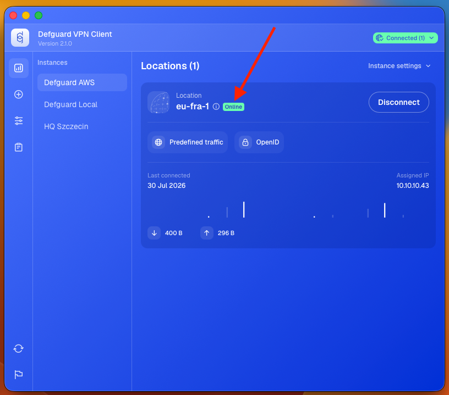Open the statistics dashboard sidebar icon
The height and width of the screenshot is (395, 449).
tap(19, 68)
